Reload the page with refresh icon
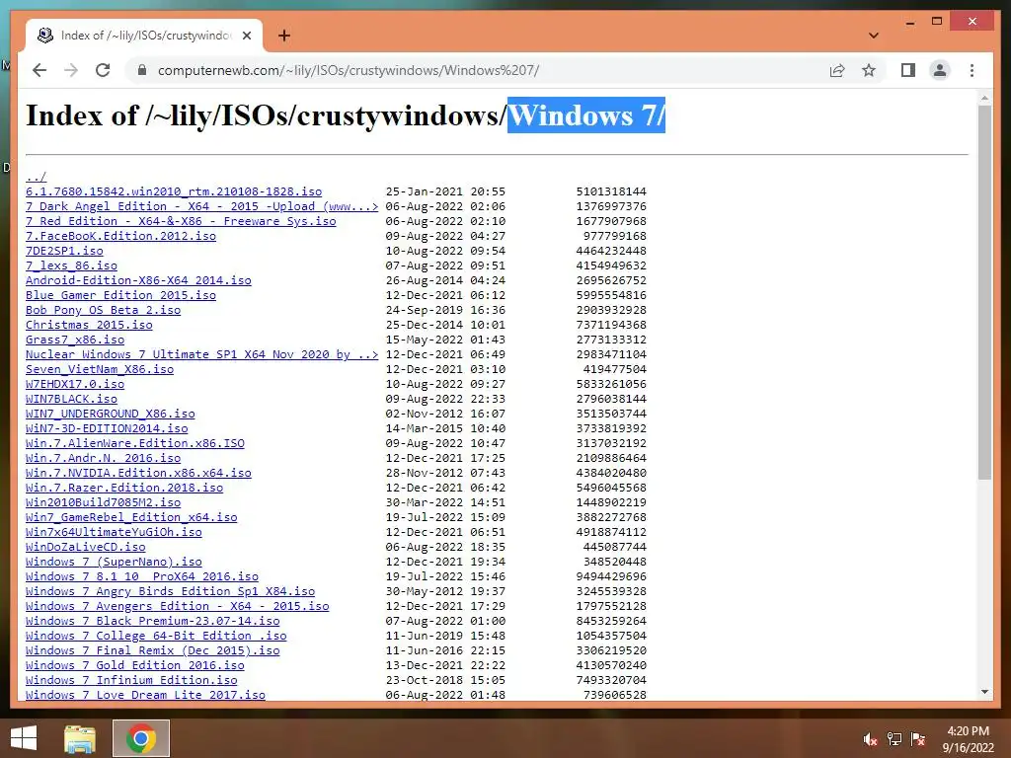The image size is (1011, 758). (x=103, y=70)
